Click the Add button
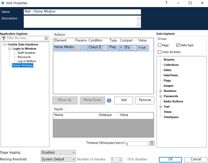 point(124,100)
